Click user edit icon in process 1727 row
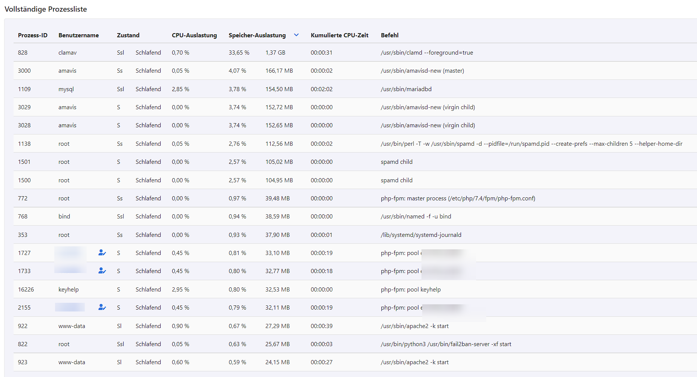Image resolution: width=697 pixels, height=377 pixels. [102, 253]
